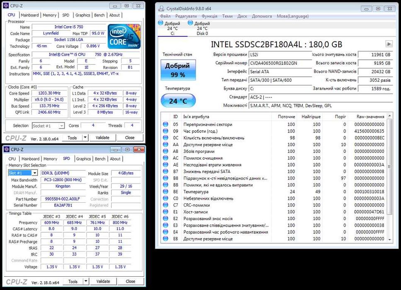Open the Мова(Language) menu
The height and width of the screenshot is (290, 401).
[x=293, y=16]
